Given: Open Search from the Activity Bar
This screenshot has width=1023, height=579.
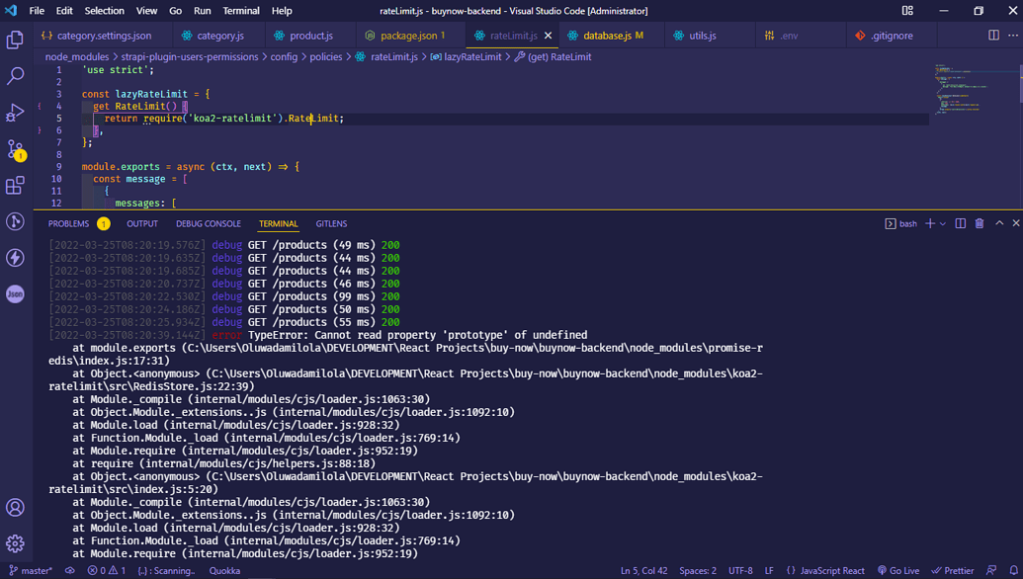Looking at the screenshot, I should click(14, 75).
